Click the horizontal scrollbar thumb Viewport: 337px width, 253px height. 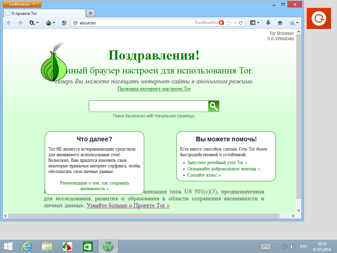(x=143, y=216)
